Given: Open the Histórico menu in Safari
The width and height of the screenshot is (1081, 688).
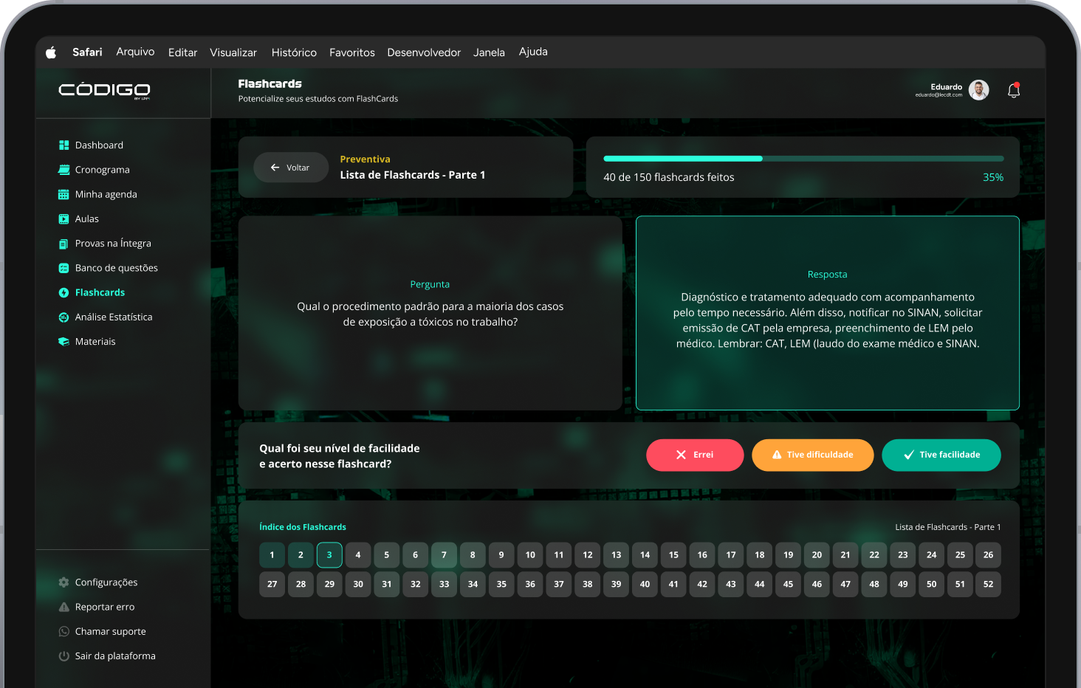Looking at the screenshot, I should (294, 52).
